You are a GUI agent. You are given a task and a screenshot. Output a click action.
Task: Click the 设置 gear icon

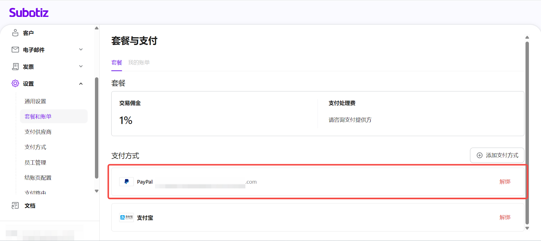15,83
